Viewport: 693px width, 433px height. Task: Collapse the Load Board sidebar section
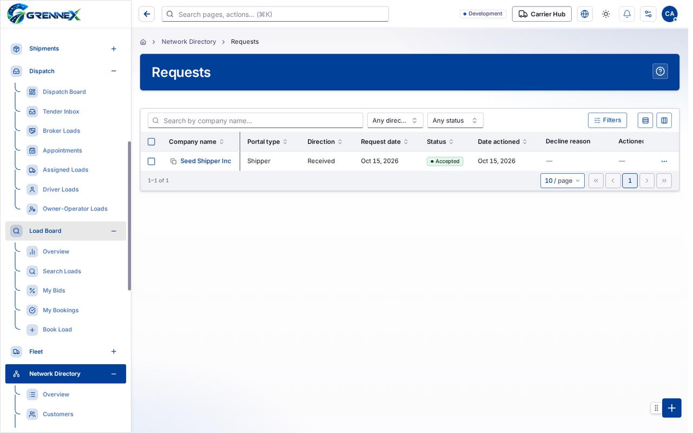tap(114, 231)
